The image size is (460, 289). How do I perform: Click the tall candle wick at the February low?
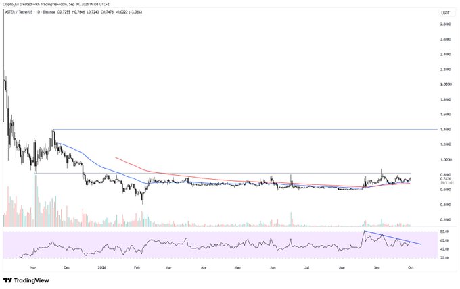click(143, 199)
